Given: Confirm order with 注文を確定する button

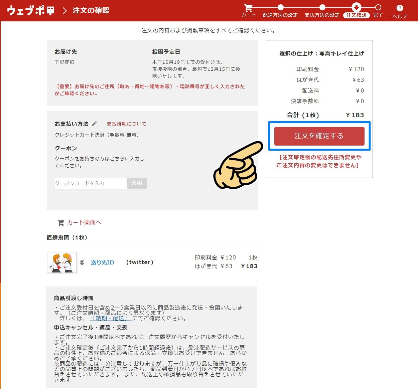Looking at the screenshot, I should (x=319, y=136).
